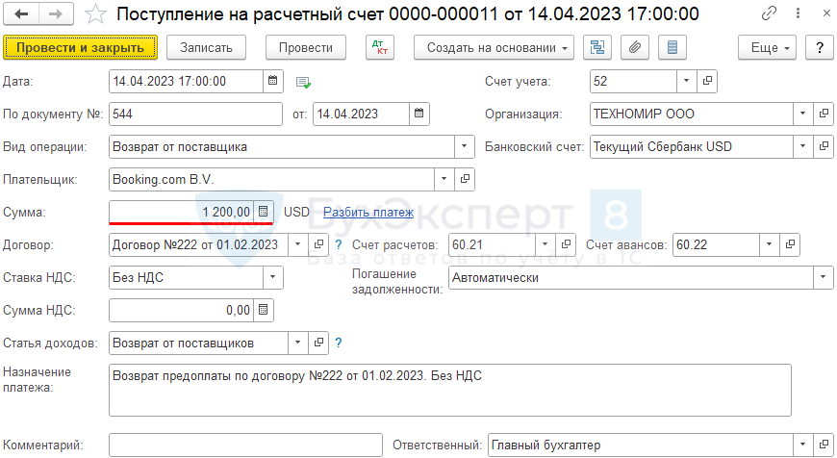Expand Ответственный dropdown

(x=802, y=445)
